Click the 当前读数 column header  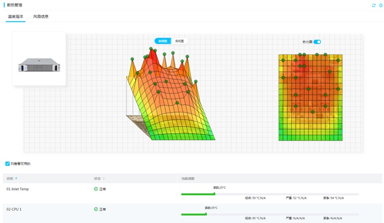click(x=188, y=178)
